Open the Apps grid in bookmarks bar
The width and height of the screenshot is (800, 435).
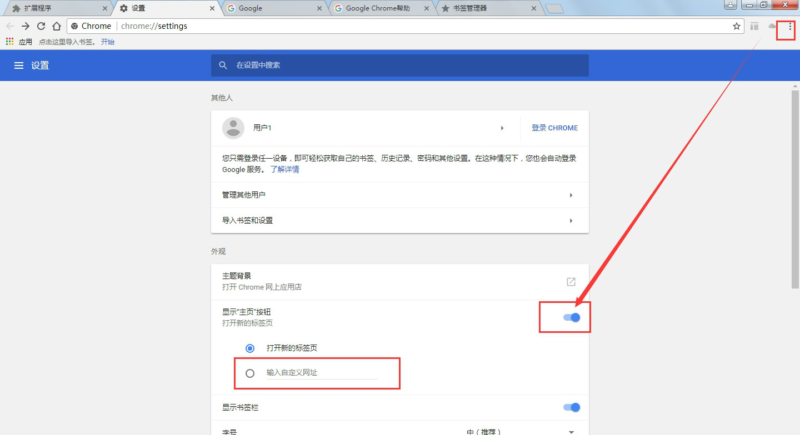(9, 42)
